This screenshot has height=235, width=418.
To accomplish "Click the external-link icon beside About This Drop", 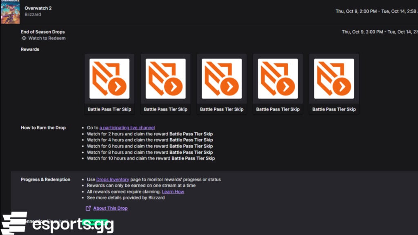I will pos(87,208).
